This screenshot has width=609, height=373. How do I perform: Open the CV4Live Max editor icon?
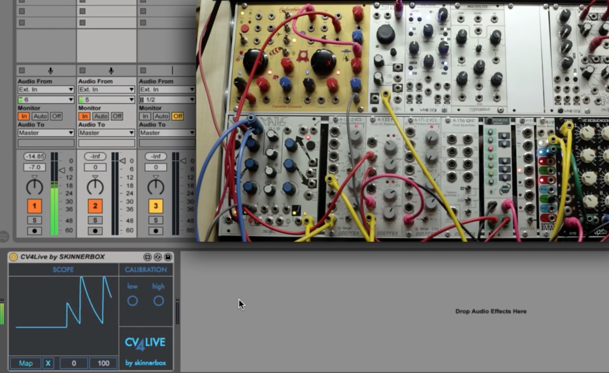coord(147,257)
